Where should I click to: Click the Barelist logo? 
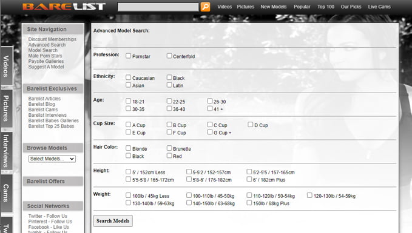[x=64, y=7]
